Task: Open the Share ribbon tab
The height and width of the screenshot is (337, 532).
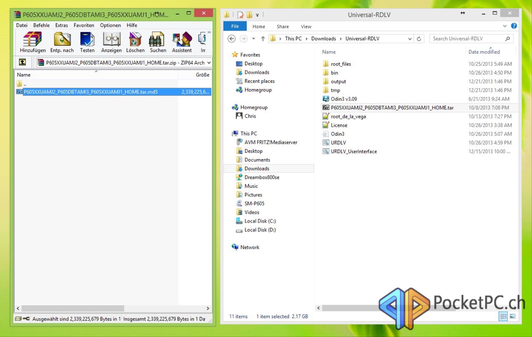Action: pos(283,27)
